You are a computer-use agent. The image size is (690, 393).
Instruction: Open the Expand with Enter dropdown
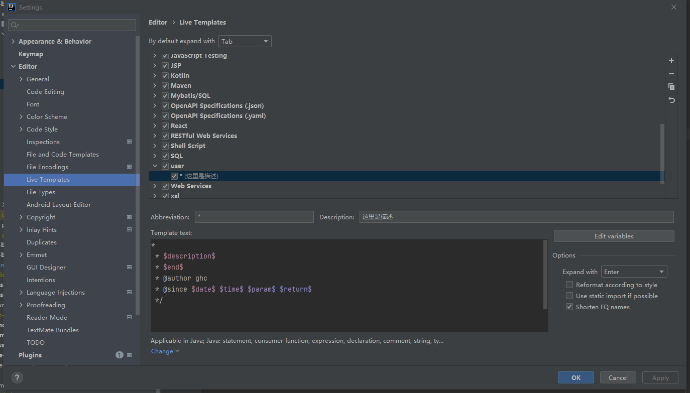(634, 272)
